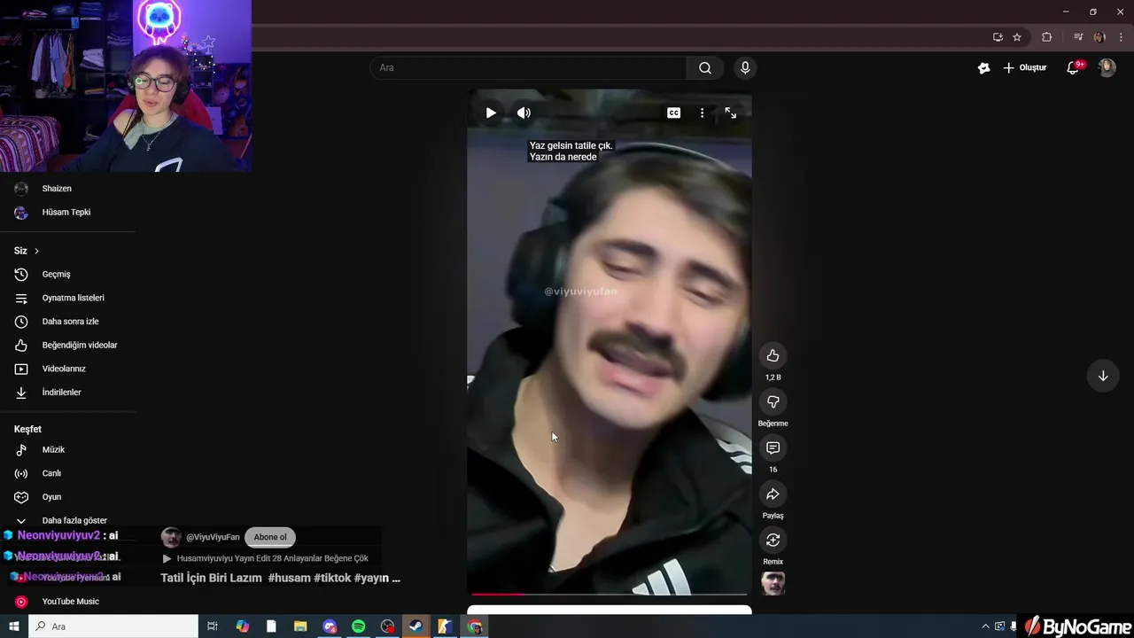Open the Windows Start menu

tap(13, 626)
